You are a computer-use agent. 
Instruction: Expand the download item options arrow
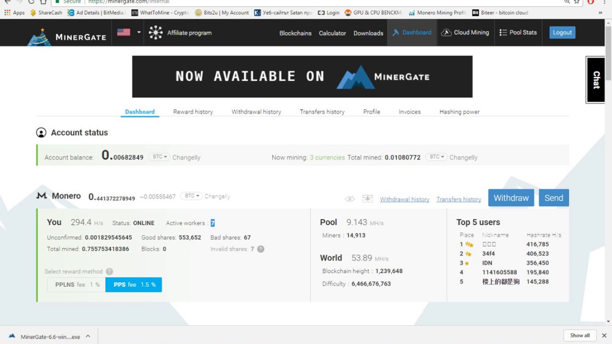coord(88,336)
